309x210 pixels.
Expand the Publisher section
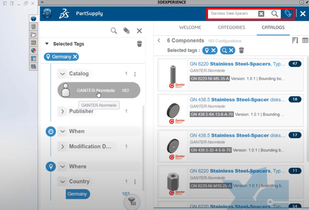[63, 111]
